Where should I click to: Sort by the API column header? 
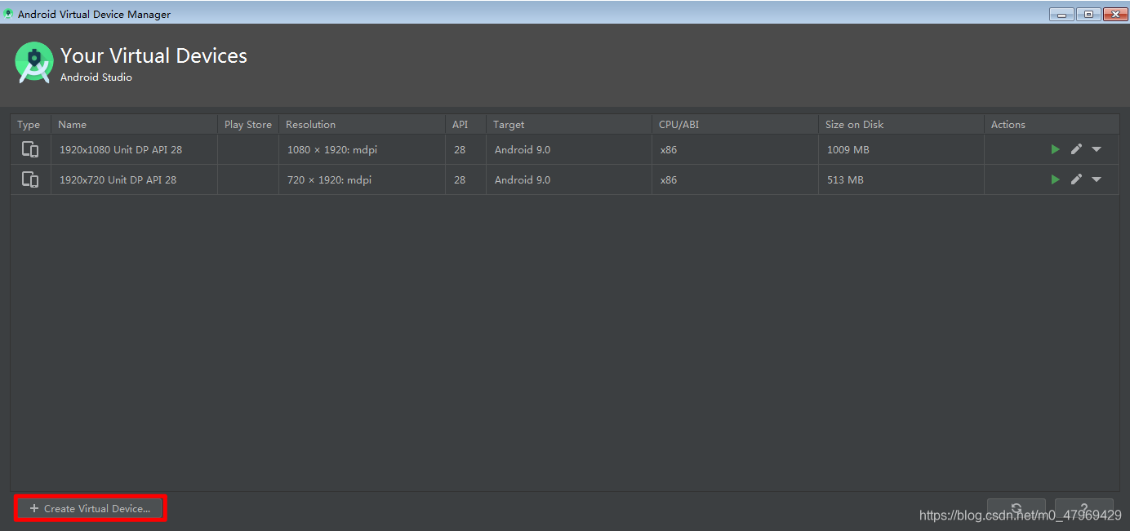[465, 125]
